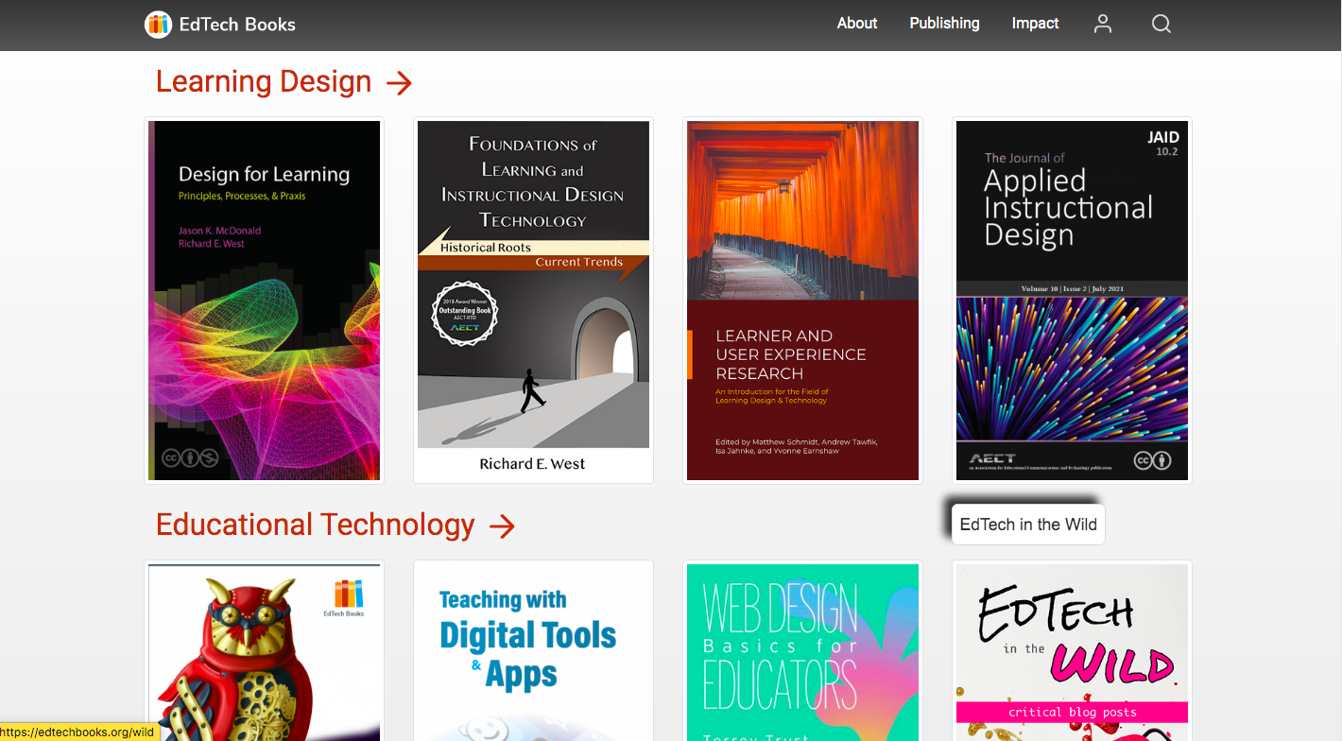
Task: Open the user account icon
Action: pyautogui.click(x=1103, y=25)
